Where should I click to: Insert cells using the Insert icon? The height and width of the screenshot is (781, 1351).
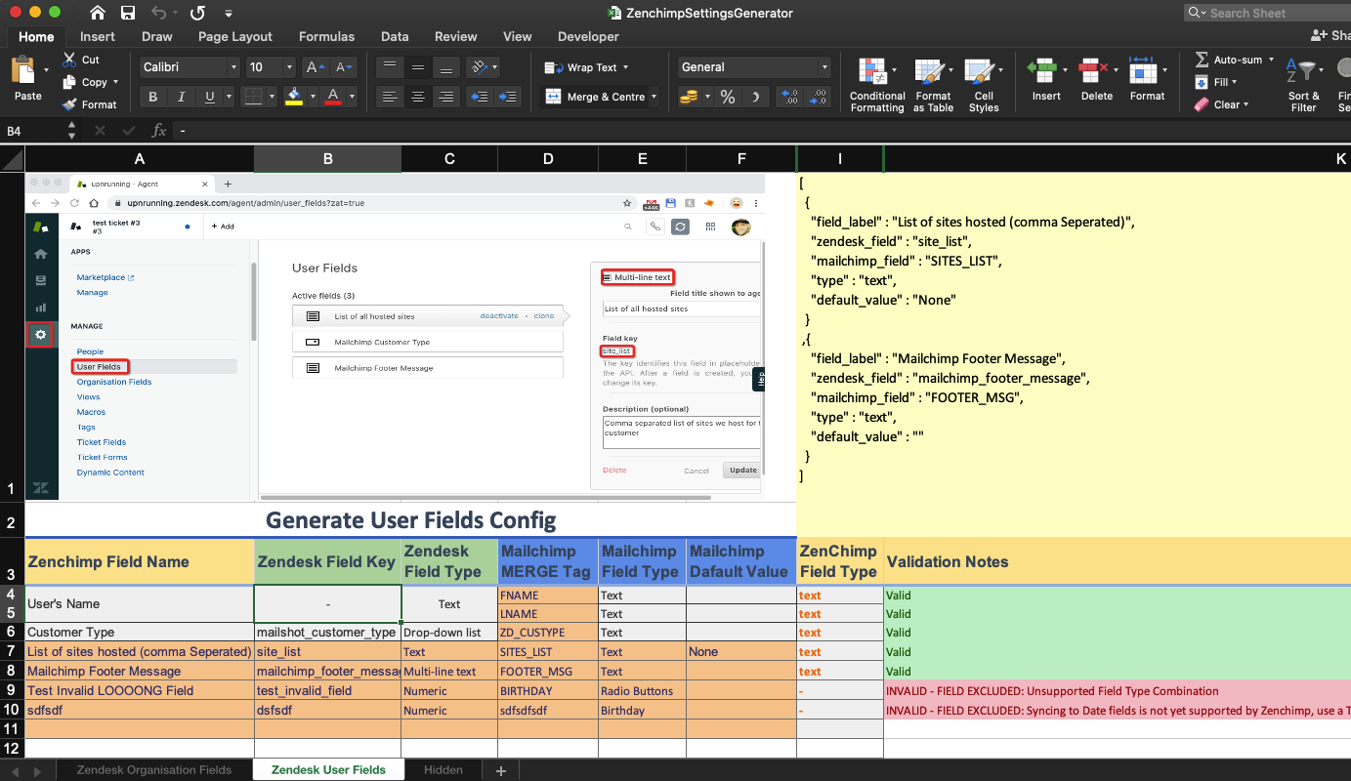click(x=1045, y=79)
